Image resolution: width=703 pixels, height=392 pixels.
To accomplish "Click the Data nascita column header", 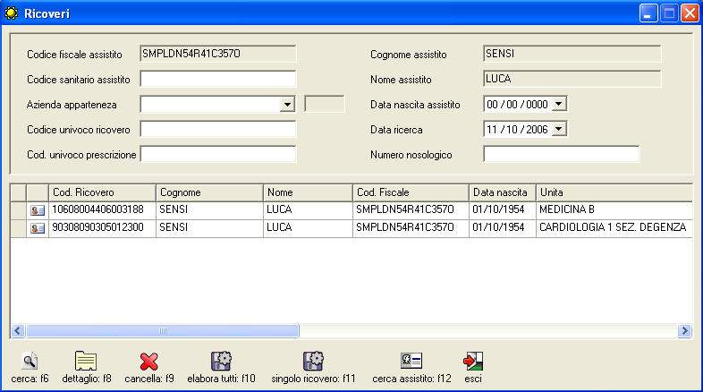I will 501,192.
